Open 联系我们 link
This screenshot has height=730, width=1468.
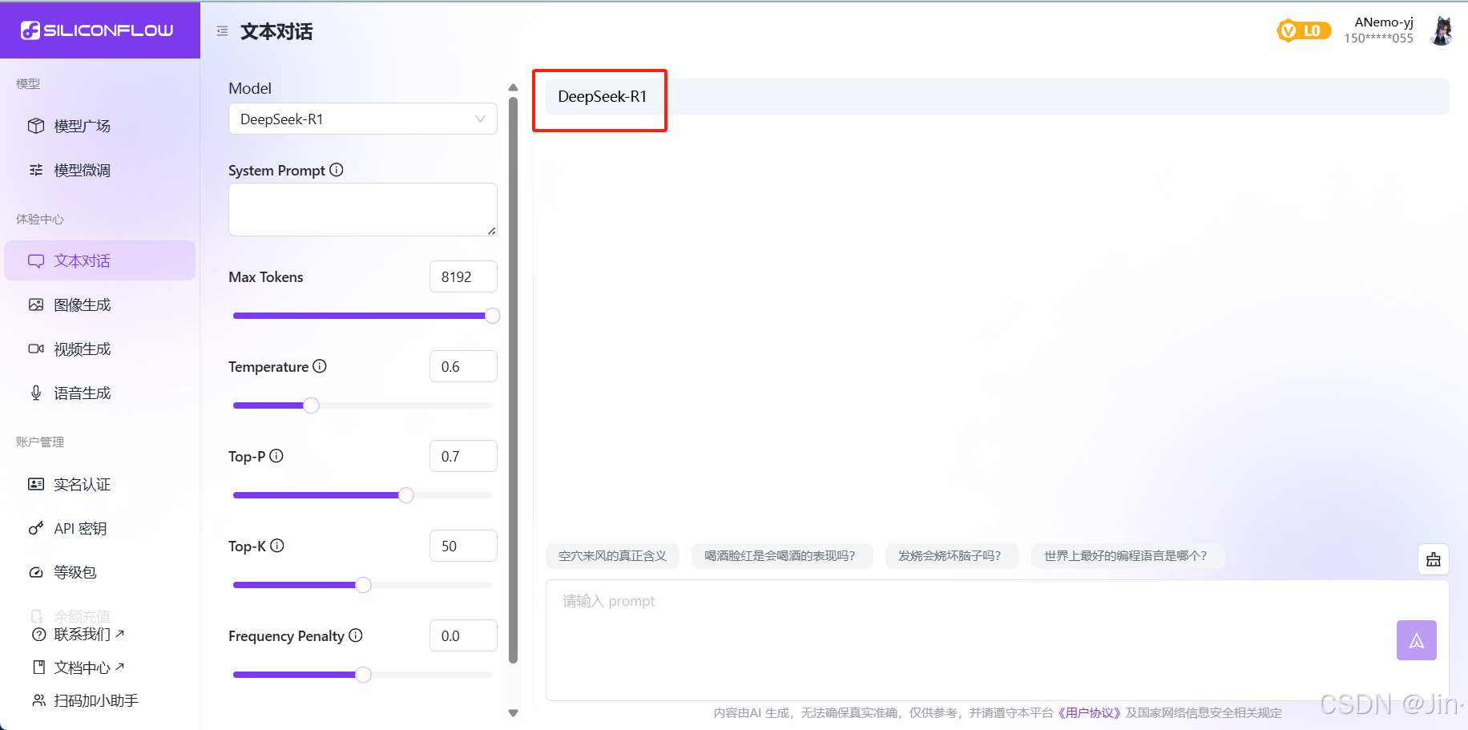[x=88, y=634]
